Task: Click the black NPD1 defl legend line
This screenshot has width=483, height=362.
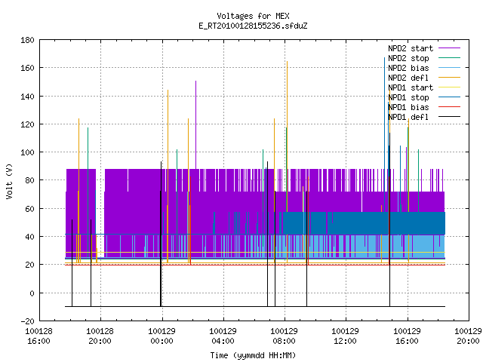Action: (x=449, y=117)
